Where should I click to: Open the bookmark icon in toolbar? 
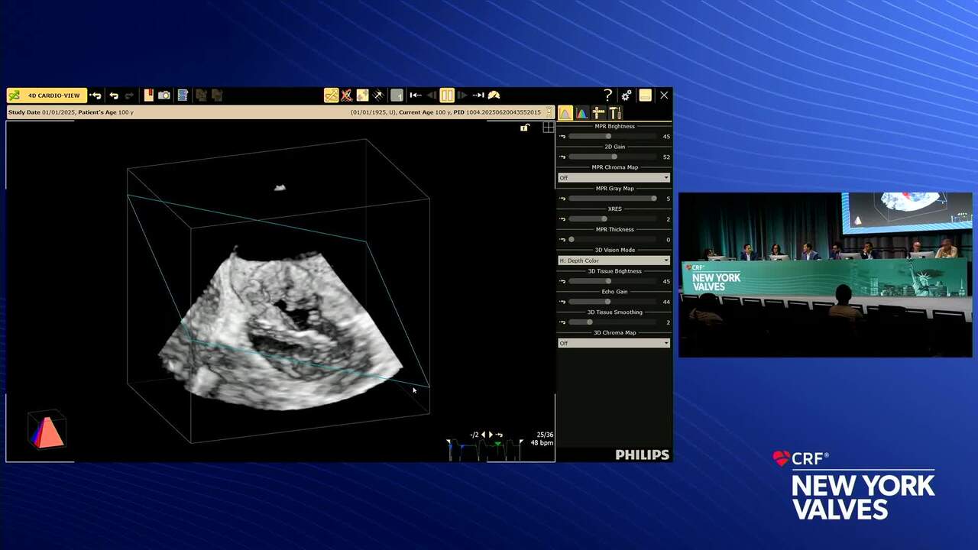(x=148, y=95)
